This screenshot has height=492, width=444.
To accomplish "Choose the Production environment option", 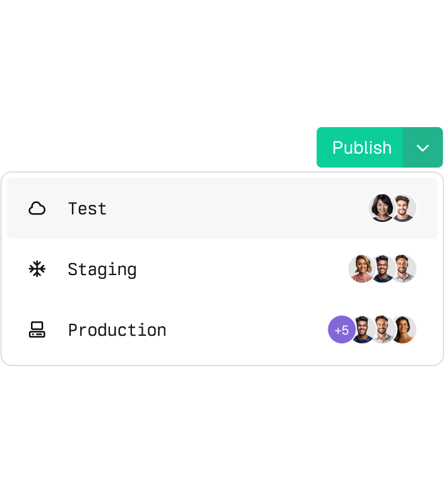I will click(117, 330).
